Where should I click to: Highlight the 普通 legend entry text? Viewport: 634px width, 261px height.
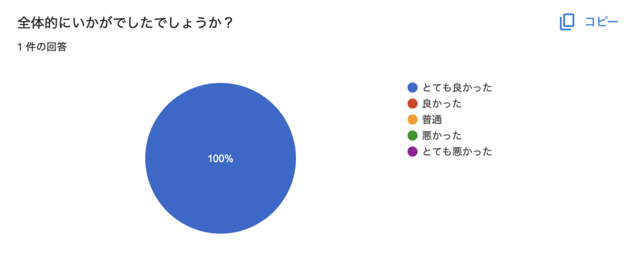pos(432,119)
